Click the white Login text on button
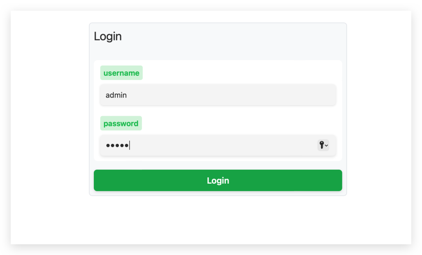422x255 pixels. point(218,181)
